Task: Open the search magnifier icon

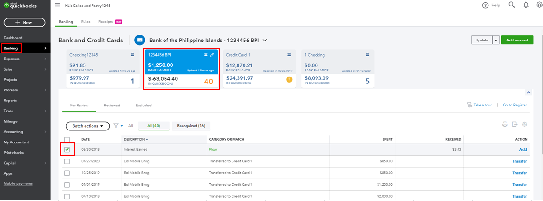Action: [x=512, y=5]
